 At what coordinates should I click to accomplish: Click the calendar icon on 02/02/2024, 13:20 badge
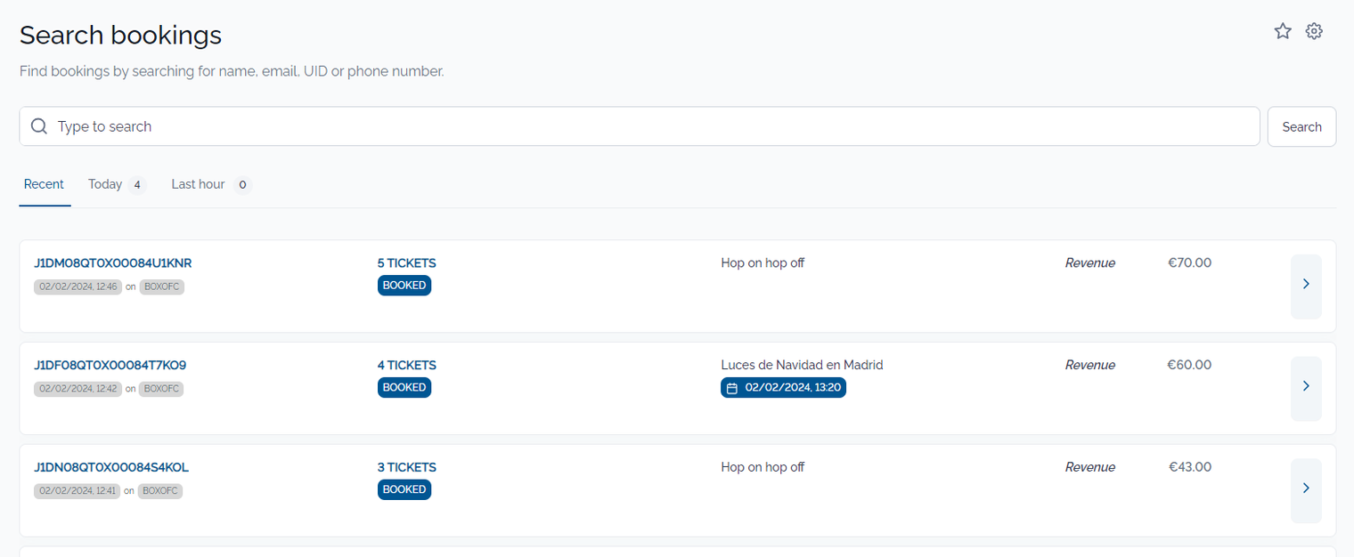732,388
